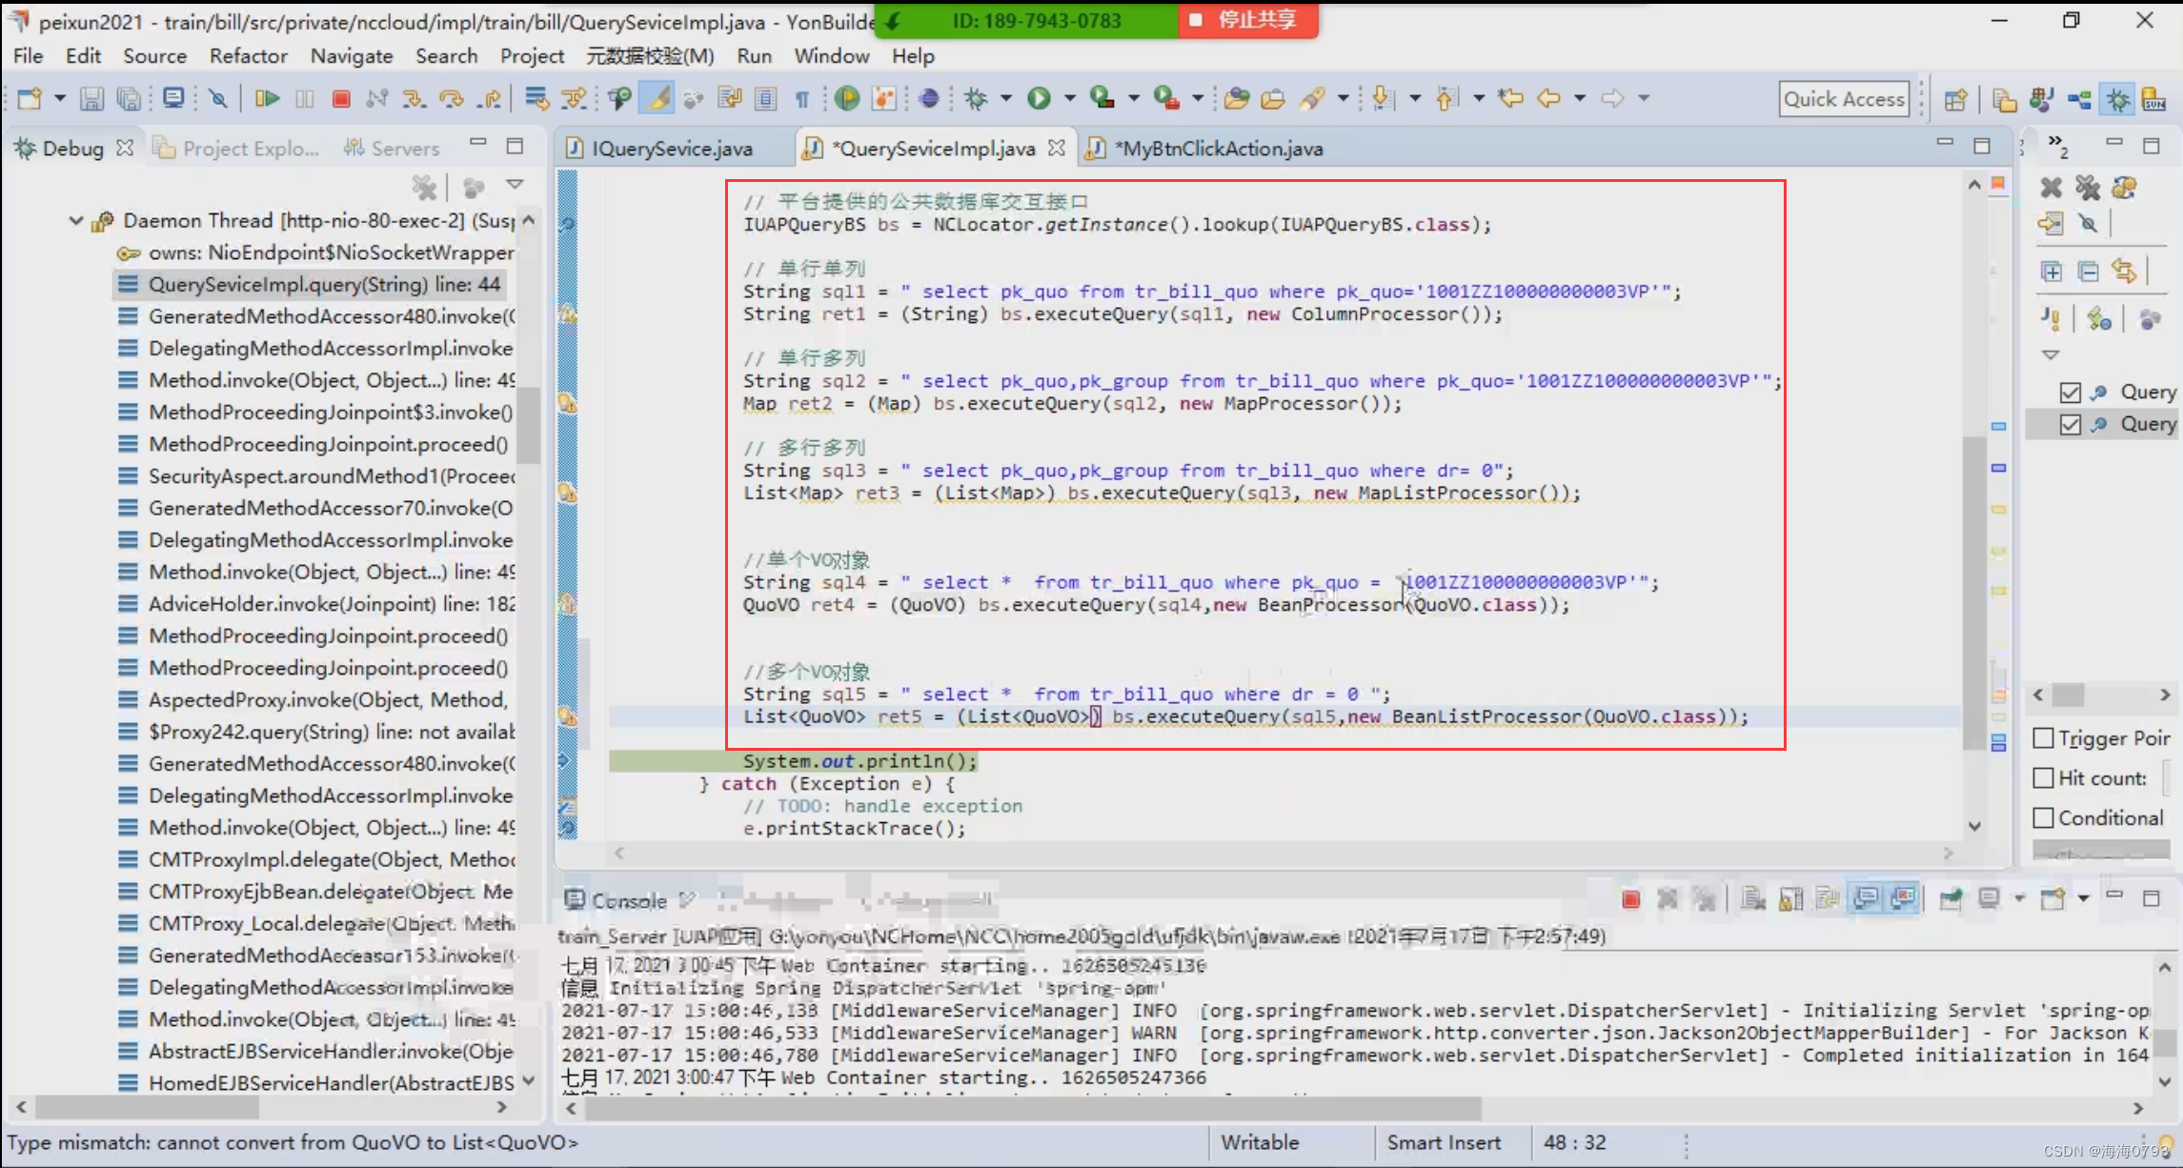This screenshot has height=1168, width=2183.
Task: Click the Save icon in toolbar
Action: [x=91, y=98]
